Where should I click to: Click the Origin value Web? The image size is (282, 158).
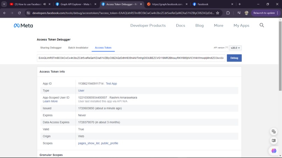[x=81, y=136]
